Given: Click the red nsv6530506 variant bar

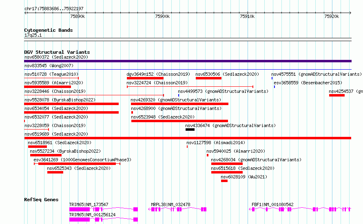Looking at the screenshot, I should [208, 78].
